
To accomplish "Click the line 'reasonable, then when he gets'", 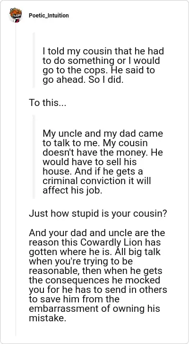I will (95, 271).
